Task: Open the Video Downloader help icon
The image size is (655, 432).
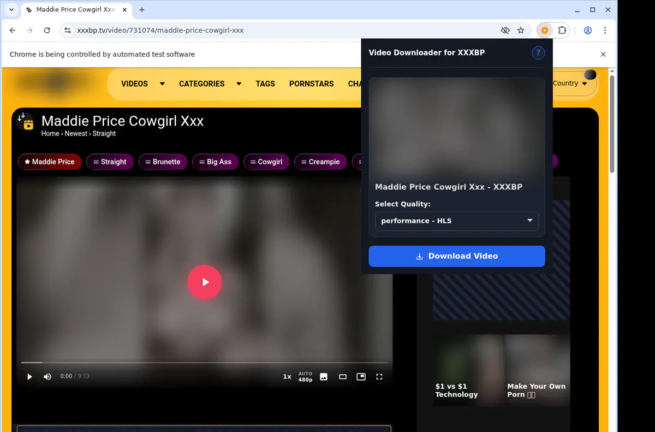Action: pos(538,53)
